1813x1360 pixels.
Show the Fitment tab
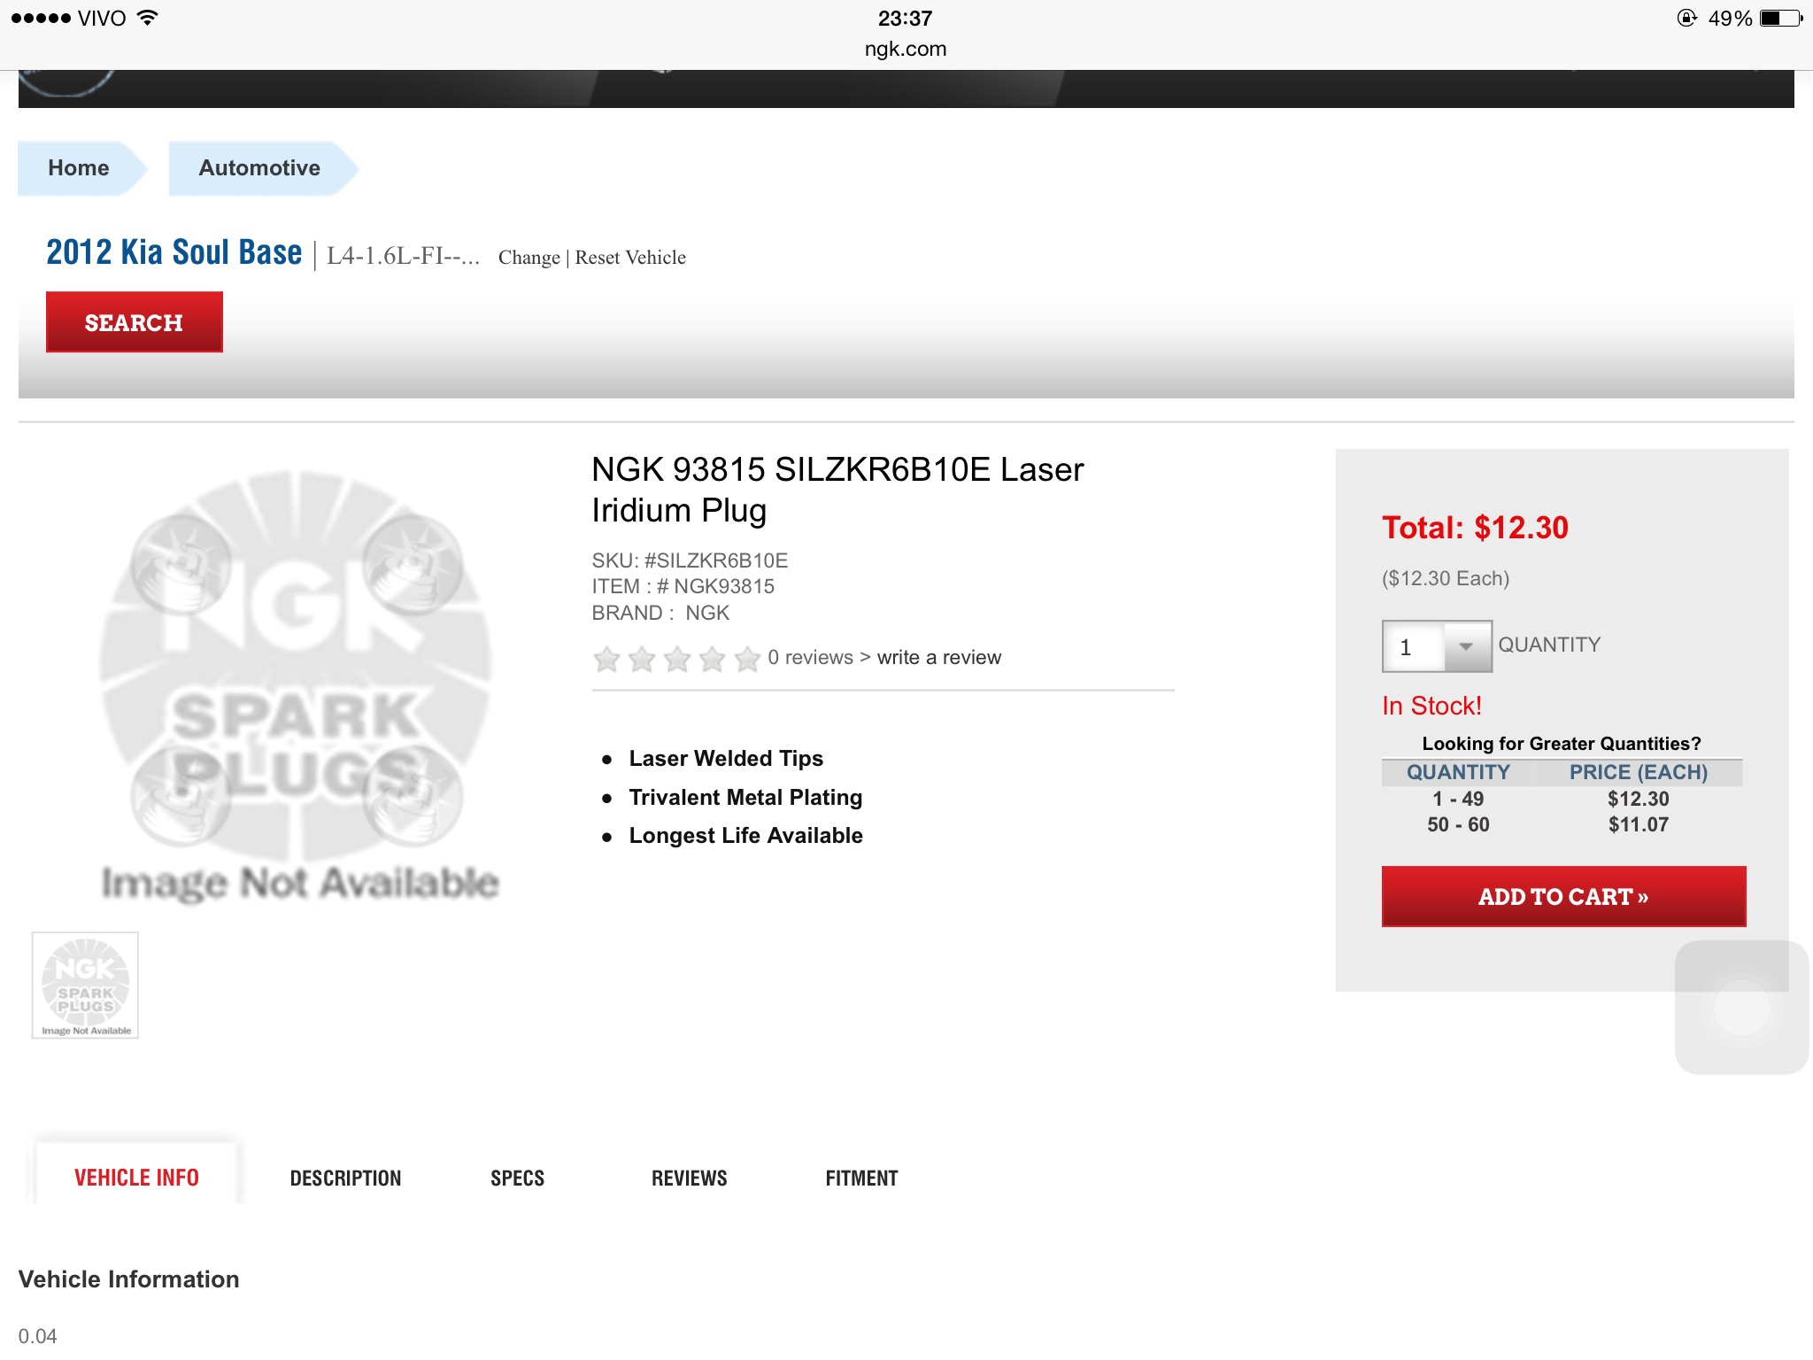pos(861,1178)
